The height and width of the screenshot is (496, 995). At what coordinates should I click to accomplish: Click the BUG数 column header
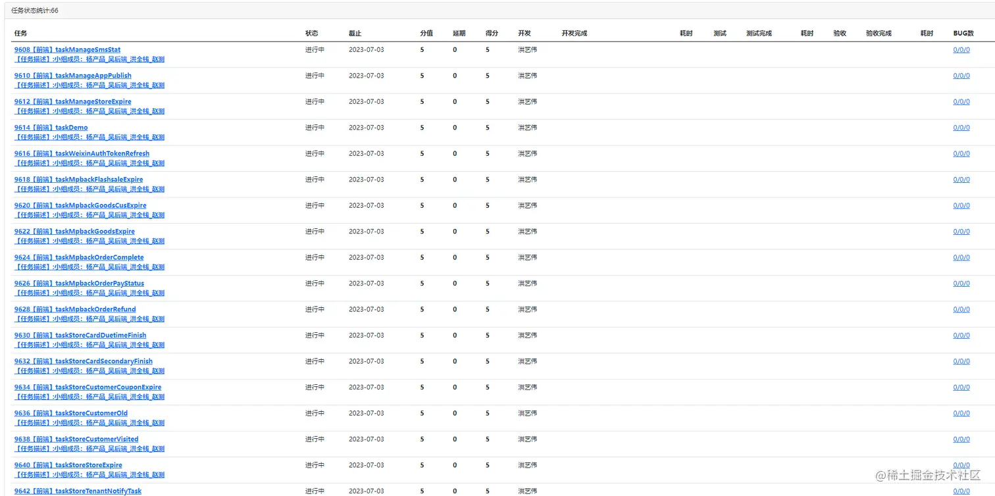(x=963, y=34)
